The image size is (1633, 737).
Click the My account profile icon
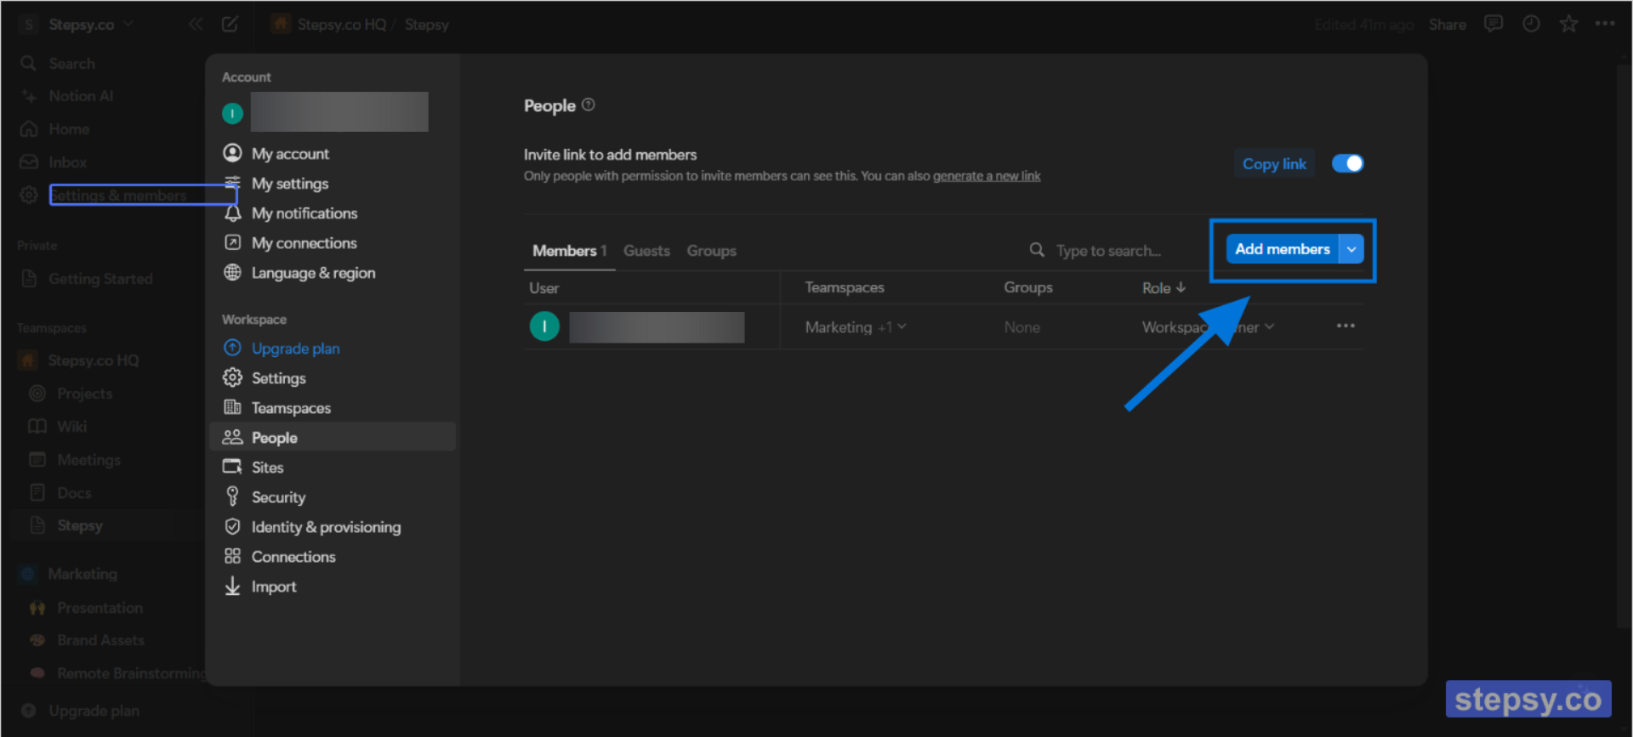(x=232, y=153)
